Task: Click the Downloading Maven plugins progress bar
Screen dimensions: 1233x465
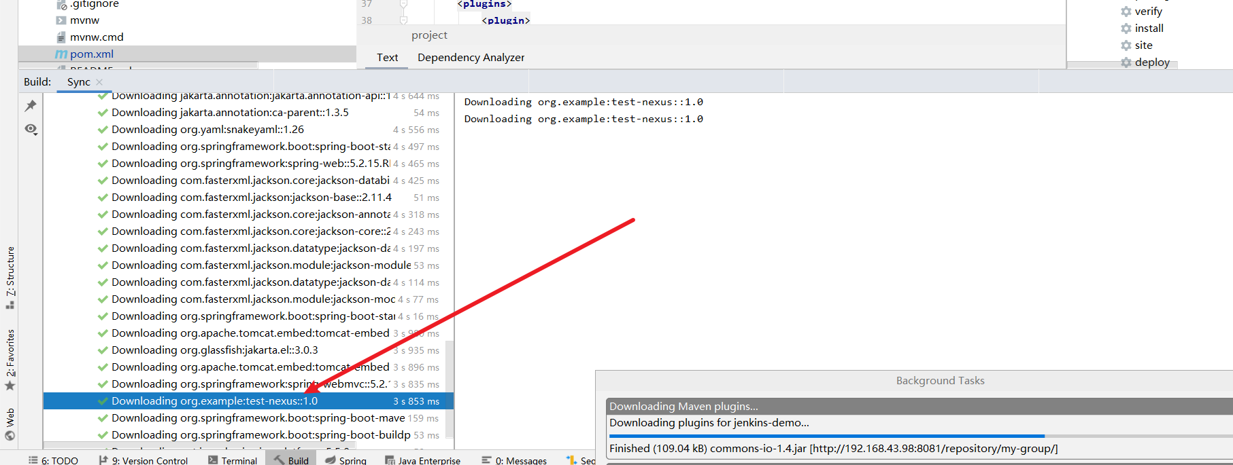Action: coord(826,436)
